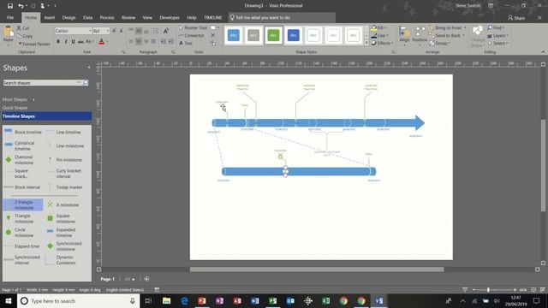548x308 pixels.
Task: Click the Undo icon in quick access toolbar
Action: coord(21,6)
